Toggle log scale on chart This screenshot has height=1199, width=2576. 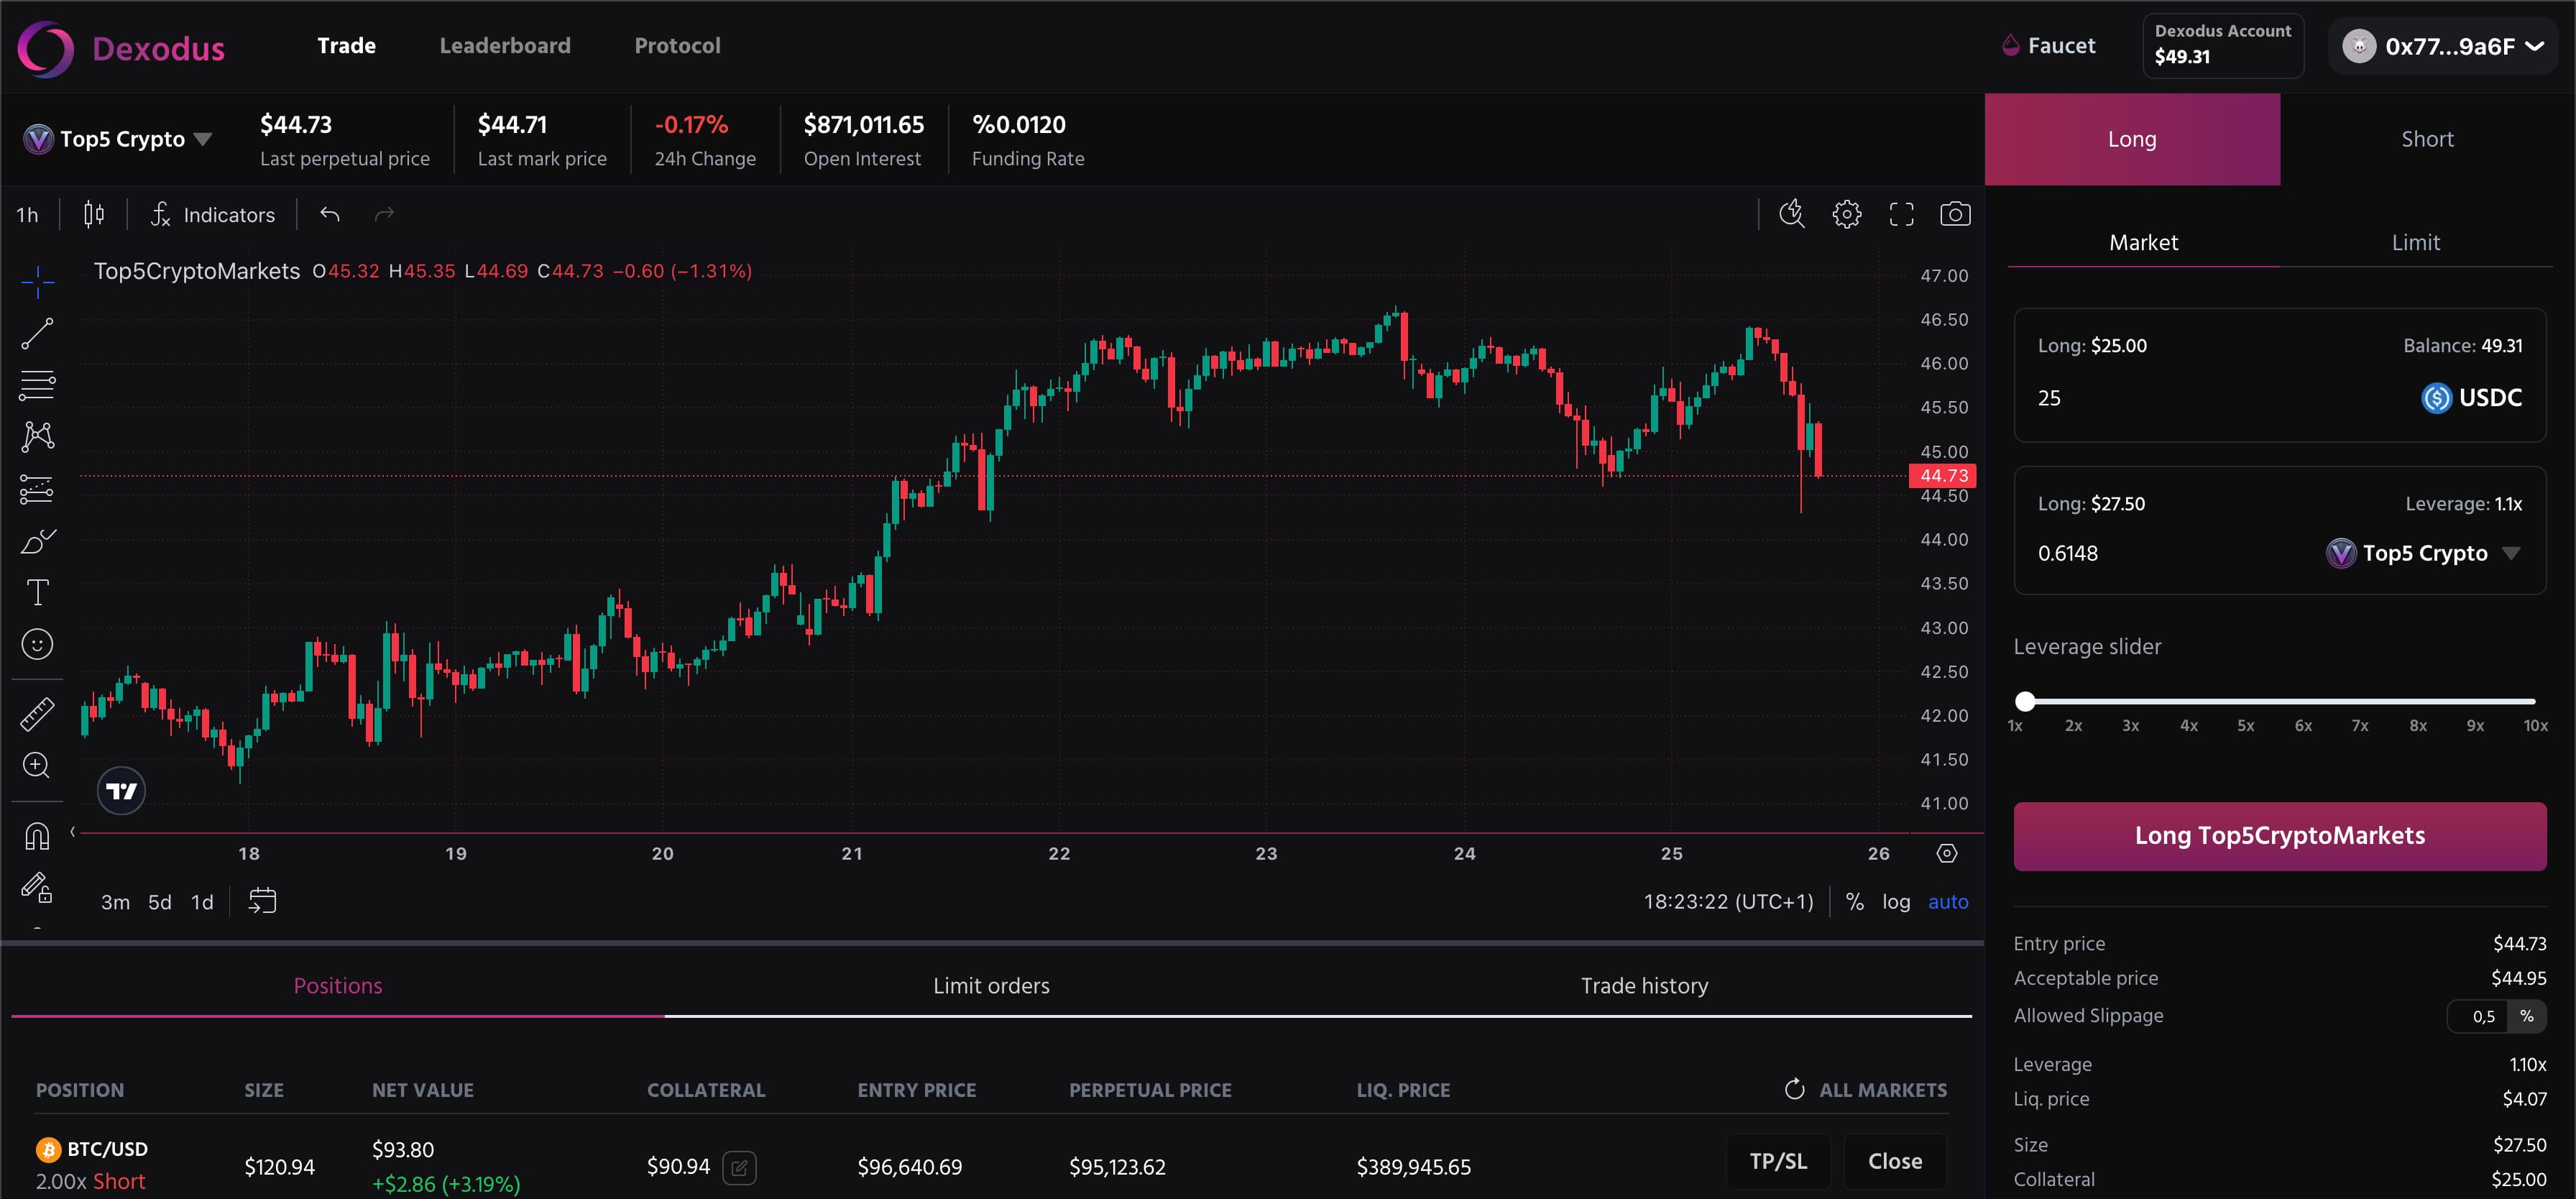click(x=1896, y=902)
